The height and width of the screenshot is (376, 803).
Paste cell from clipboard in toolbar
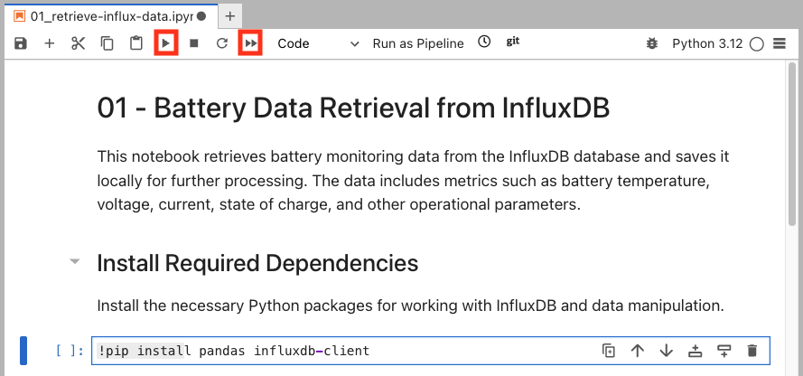click(x=135, y=43)
